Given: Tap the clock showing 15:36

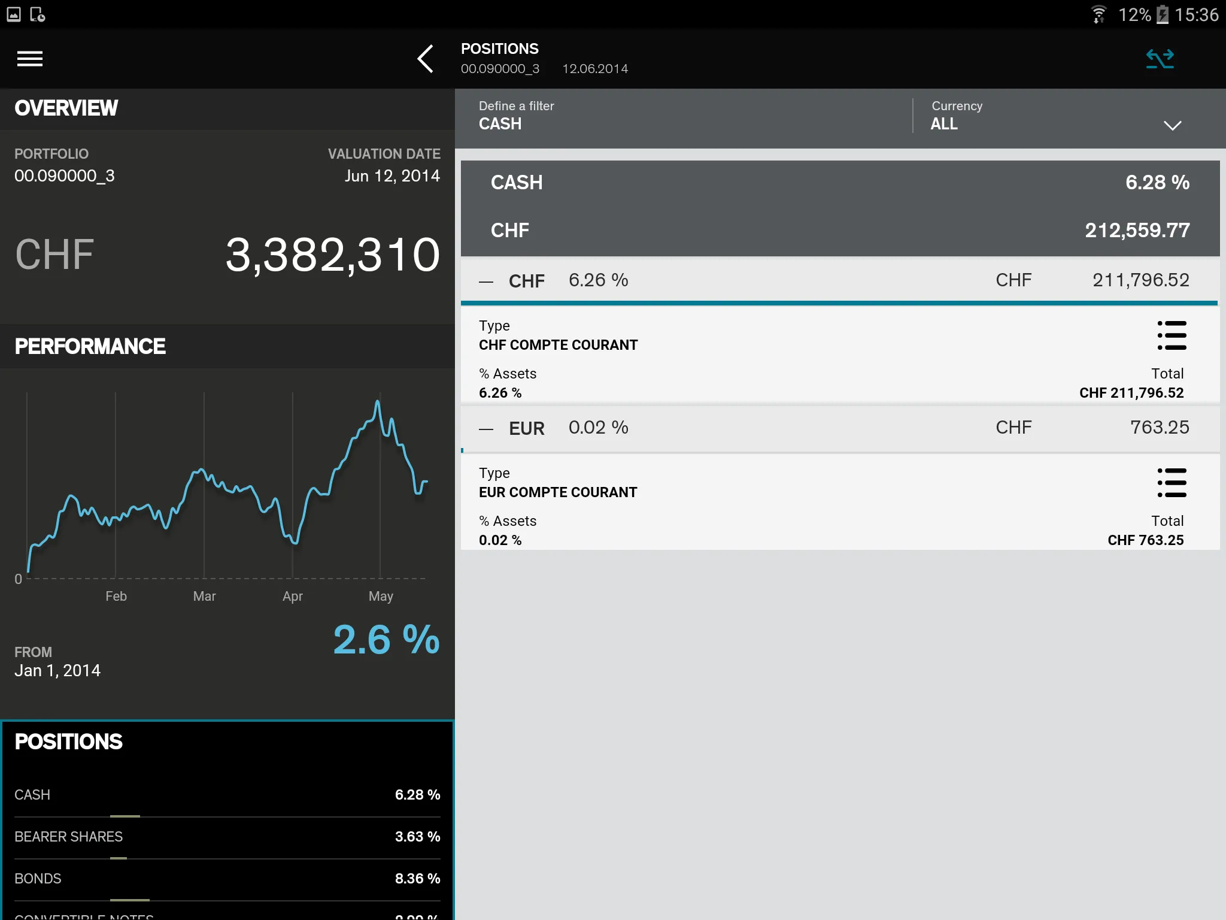Looking at the screenshot, I should (1197, 14).
